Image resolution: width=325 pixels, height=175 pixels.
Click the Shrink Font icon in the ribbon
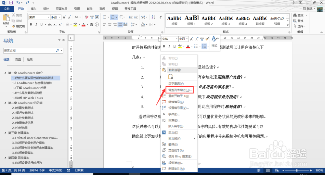click(x=70, y=17)
